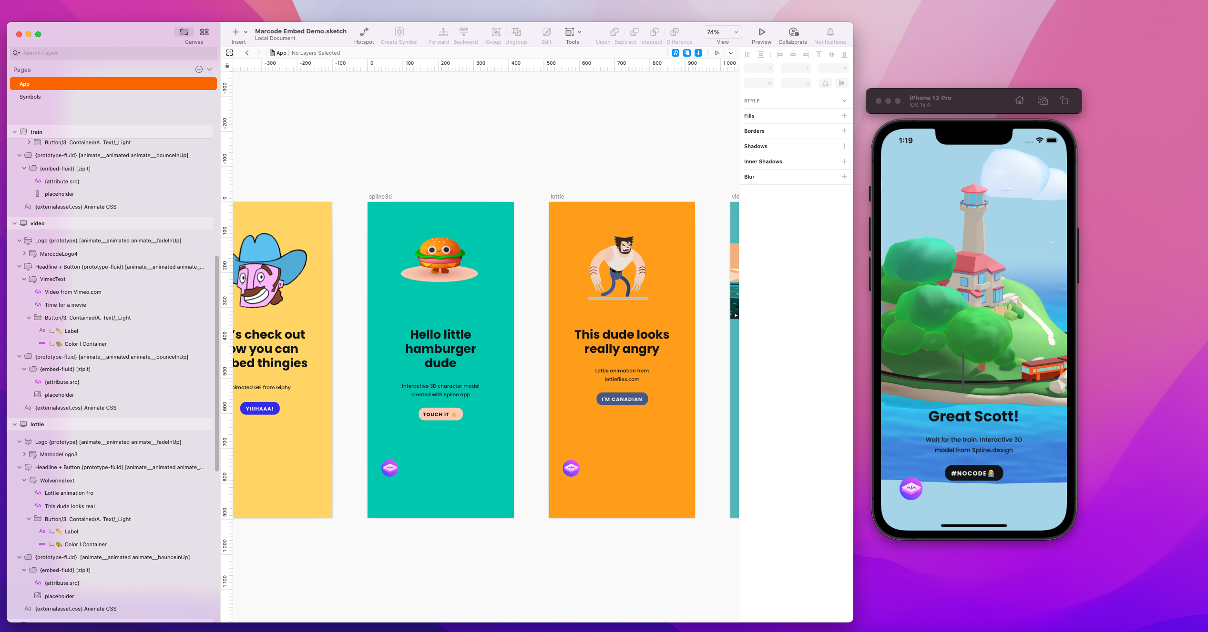Click the Insert plus icon
Viewport: 1208px width, 632px height.
tap(235, 32)
